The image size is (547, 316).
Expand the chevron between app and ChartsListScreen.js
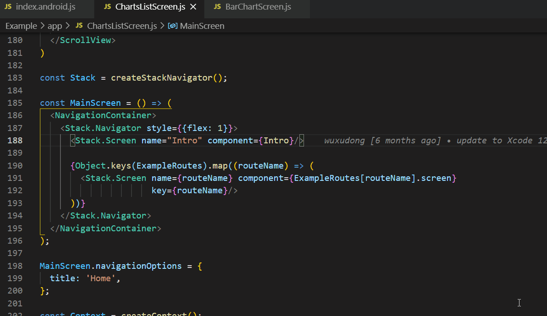[67, 26]
